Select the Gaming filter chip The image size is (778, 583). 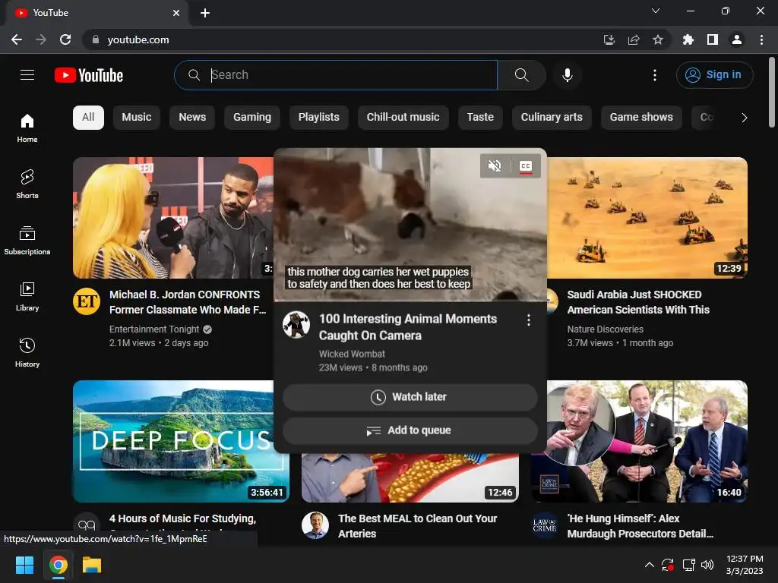pyautogui.click(x=252, y=118)
